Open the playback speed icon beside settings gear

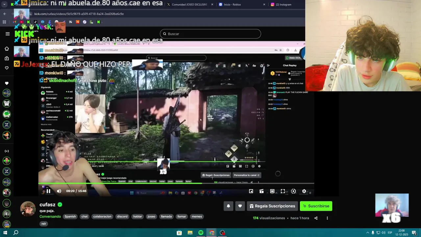point(293,191)
